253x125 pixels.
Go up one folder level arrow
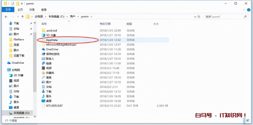[x=23, y=17]
